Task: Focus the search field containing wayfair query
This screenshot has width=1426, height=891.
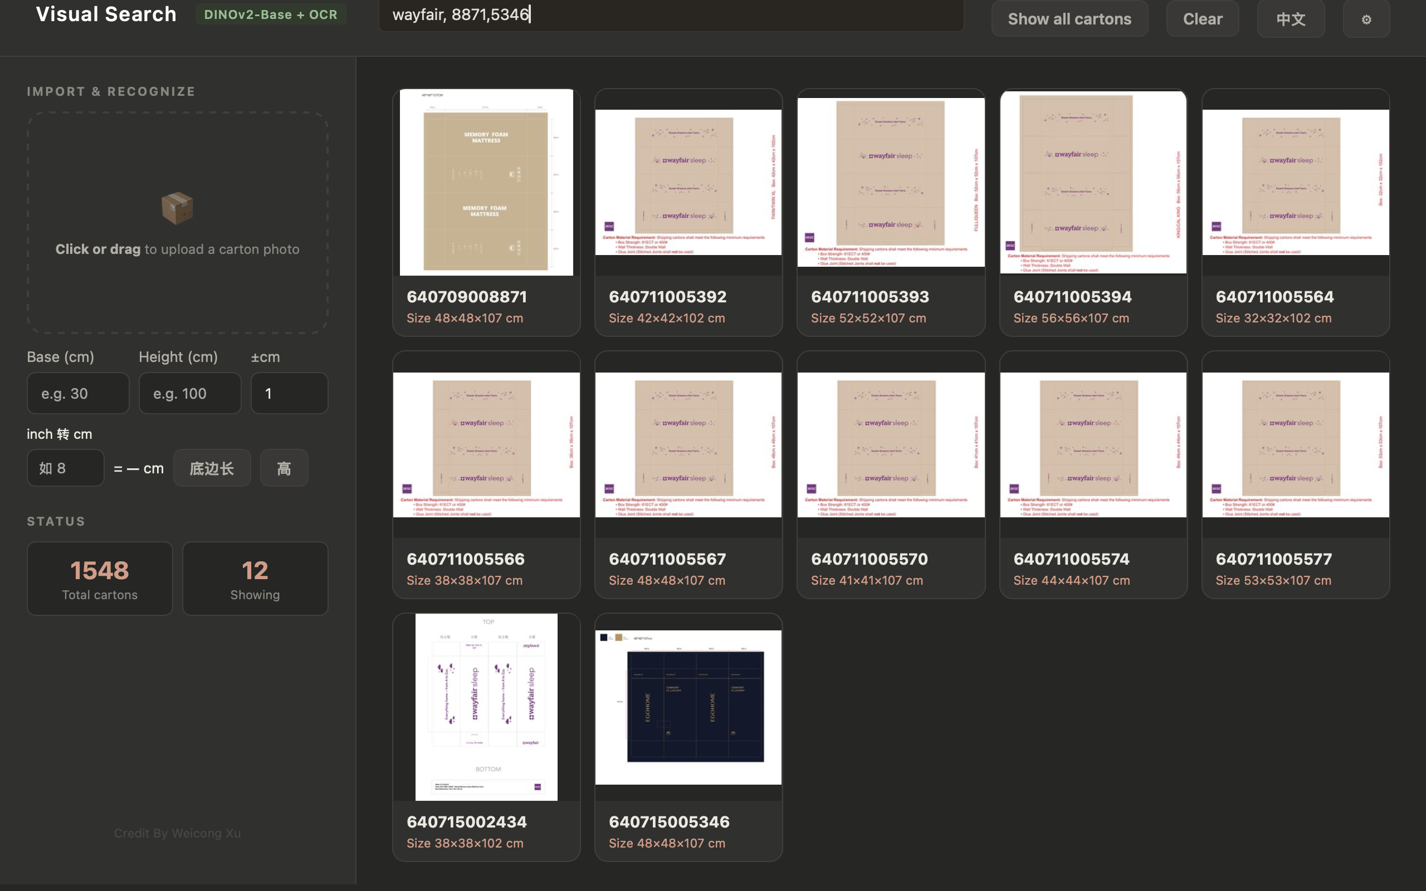Action: pos(671,14)
